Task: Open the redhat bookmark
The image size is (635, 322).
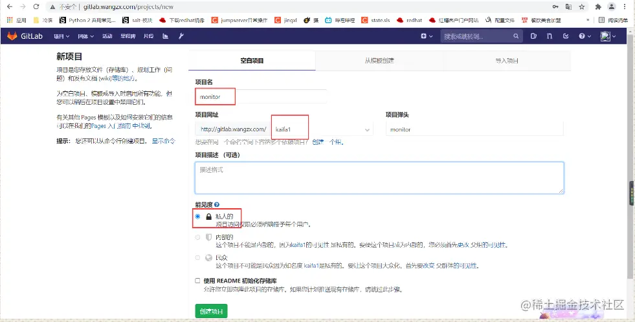Action: point(410,20)
